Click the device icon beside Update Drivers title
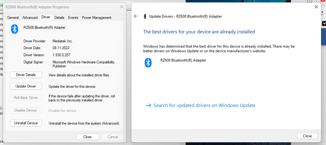 pos(145,16)
